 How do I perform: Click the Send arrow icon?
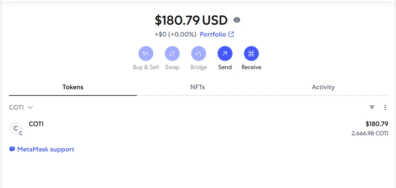point(225,54)
